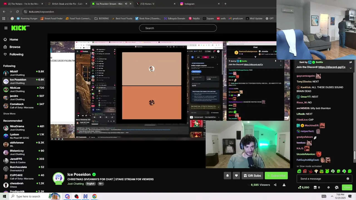This screenshot has width=356, height=200.
Task: Reload the page
Action: coord(17,12)
